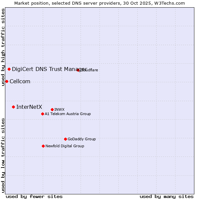Image resolution: width=199 pixels, height=199 pixels.
Task: Select the INWX label text
Action: coord(59,109)
